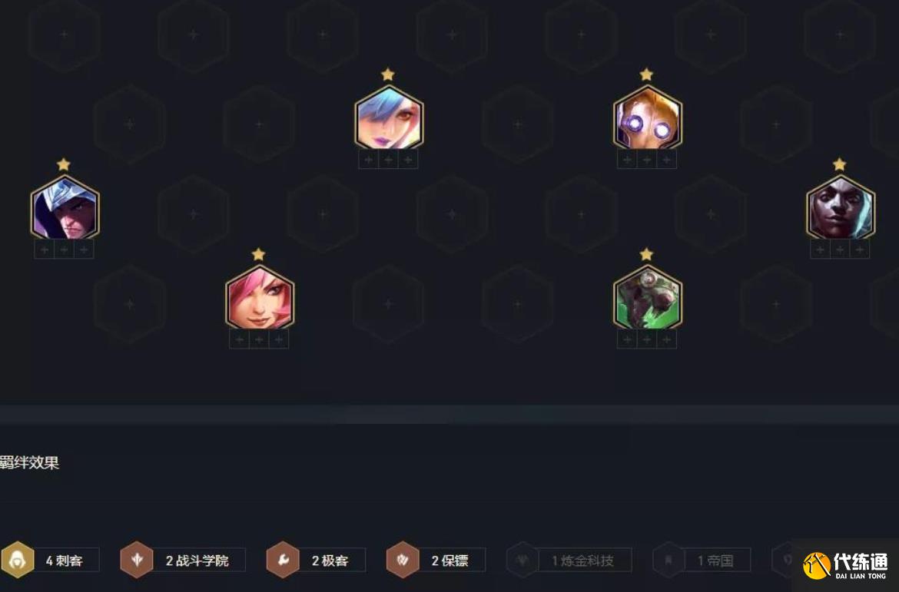This screenshot has height=592, width=899.
Task: Add item to green monster champion's first slot
Action: pos(627,339)
